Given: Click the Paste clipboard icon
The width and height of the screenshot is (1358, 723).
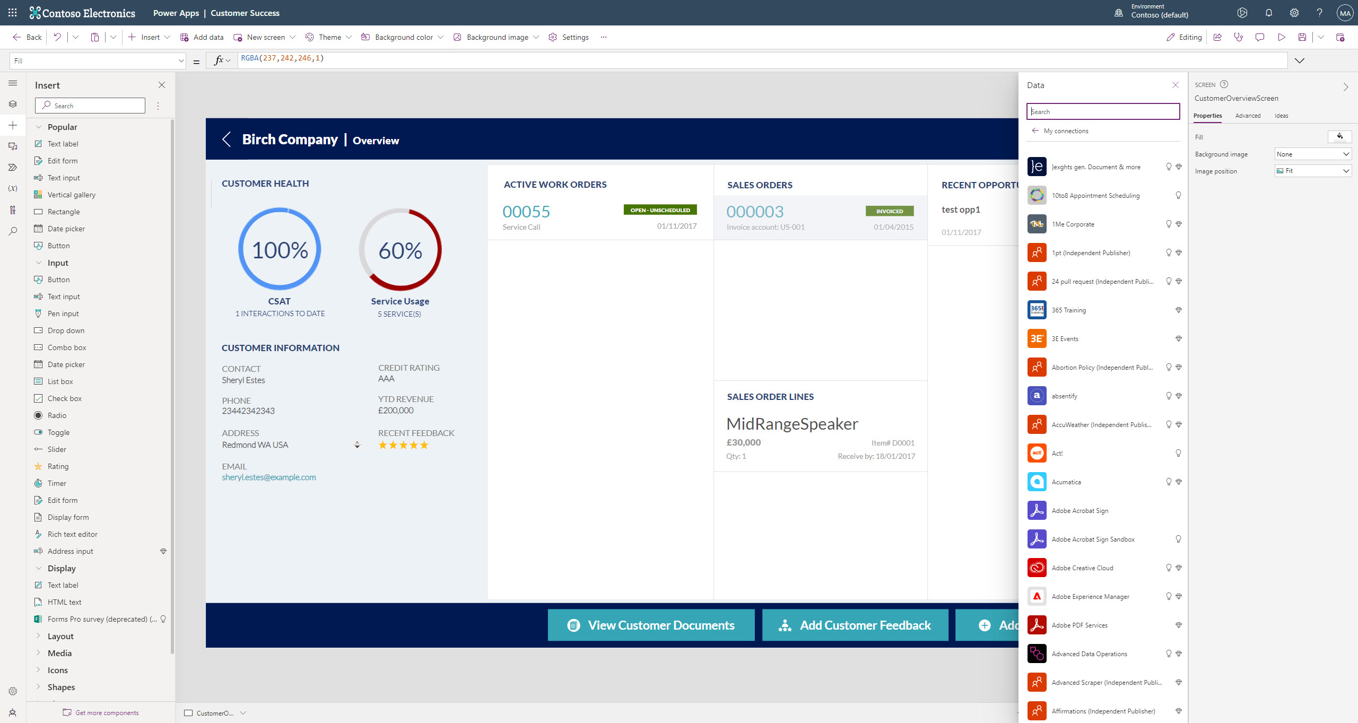Looking at the screenshot, I should (x=94, y=37).
